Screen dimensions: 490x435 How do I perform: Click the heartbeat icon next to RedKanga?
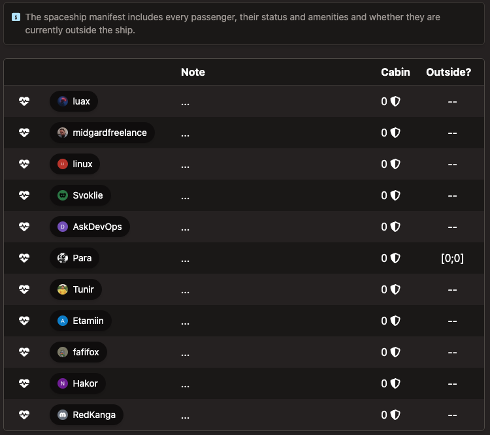point(24,415)
